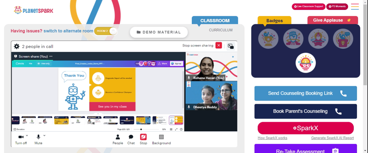Switch to the CLASSROOM tab
Viewport: 368px width, 153px height.
(215, 20)
